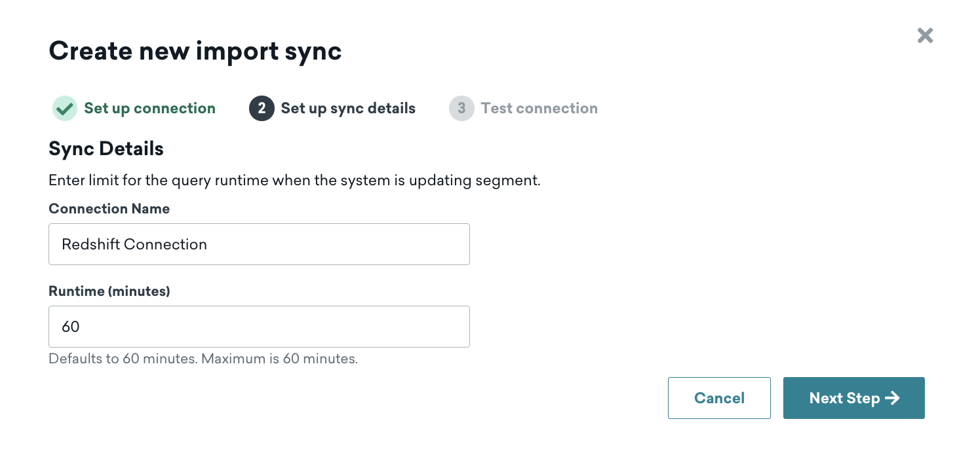Click the Cancel button

coord(719,398)
